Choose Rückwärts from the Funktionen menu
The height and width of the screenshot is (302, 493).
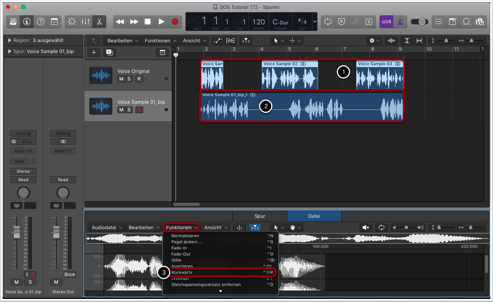pos(182,272)
